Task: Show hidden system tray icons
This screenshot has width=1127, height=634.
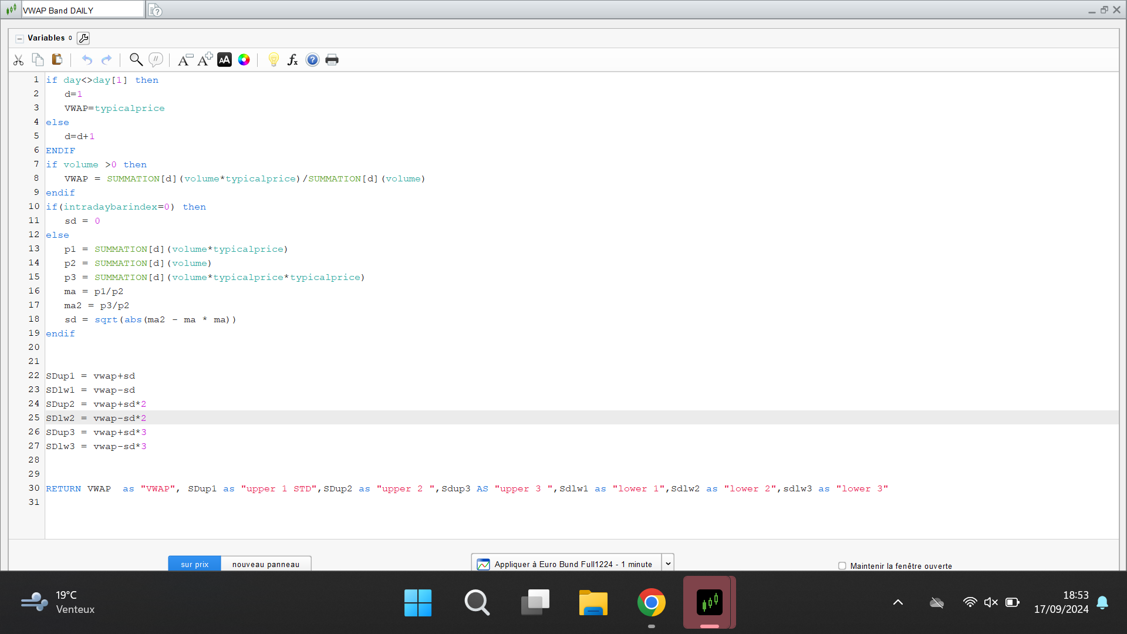Action: click(898, 602)
